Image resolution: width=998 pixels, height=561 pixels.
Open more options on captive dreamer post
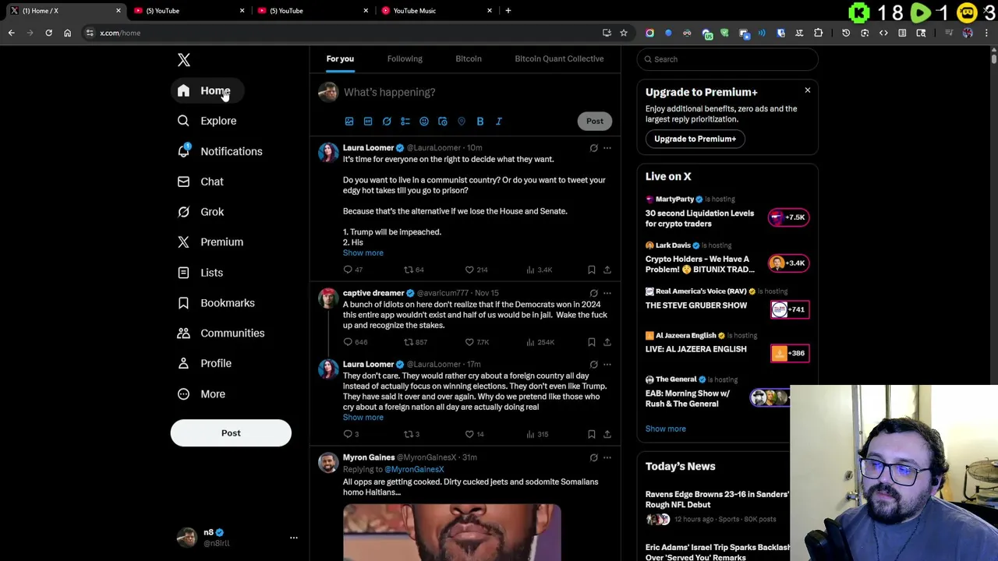click(x=607, y=294)
